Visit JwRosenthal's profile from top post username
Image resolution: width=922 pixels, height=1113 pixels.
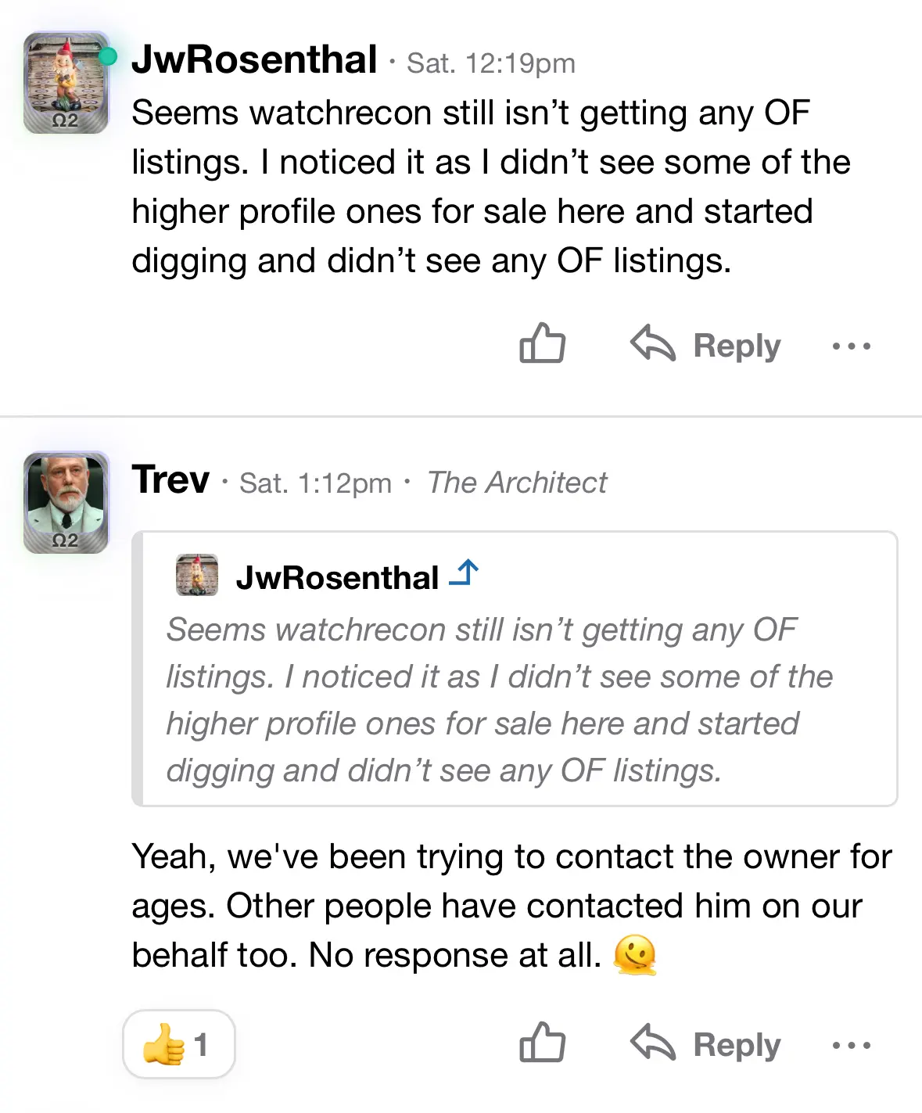click(254, 60)
